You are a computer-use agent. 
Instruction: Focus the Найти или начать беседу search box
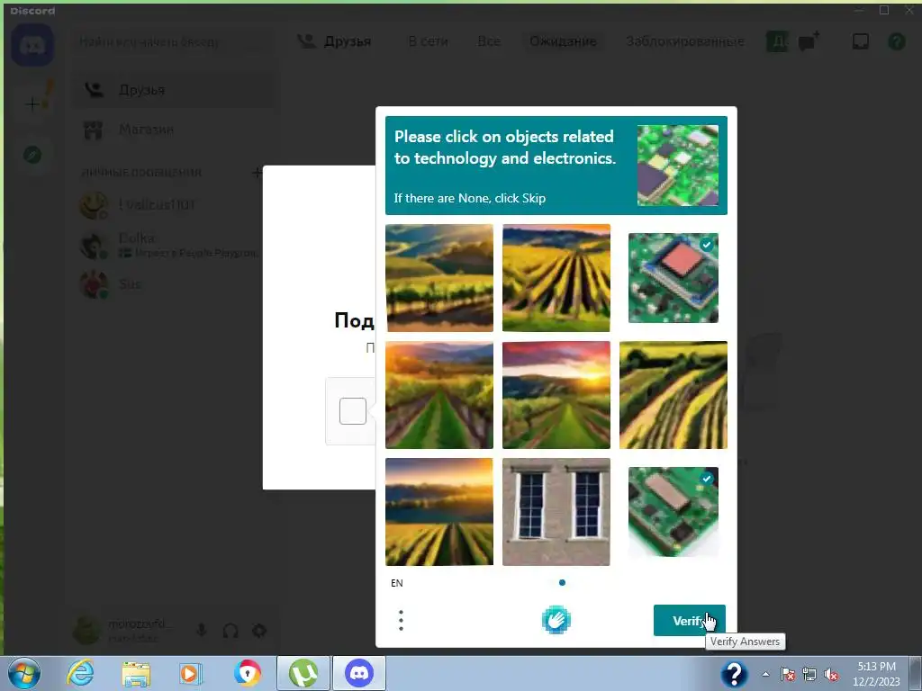(x=174, y=41)
